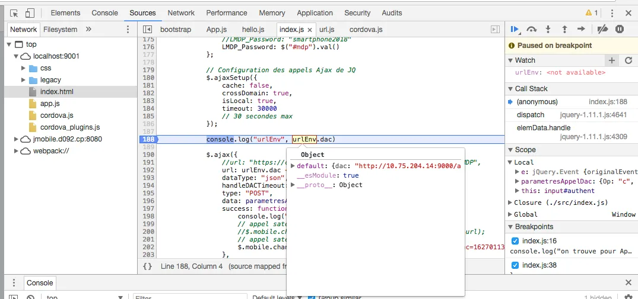Open the Security panel
Viewport: 638px width, 299px height.
pyautogui.click(x=357, y=13)
